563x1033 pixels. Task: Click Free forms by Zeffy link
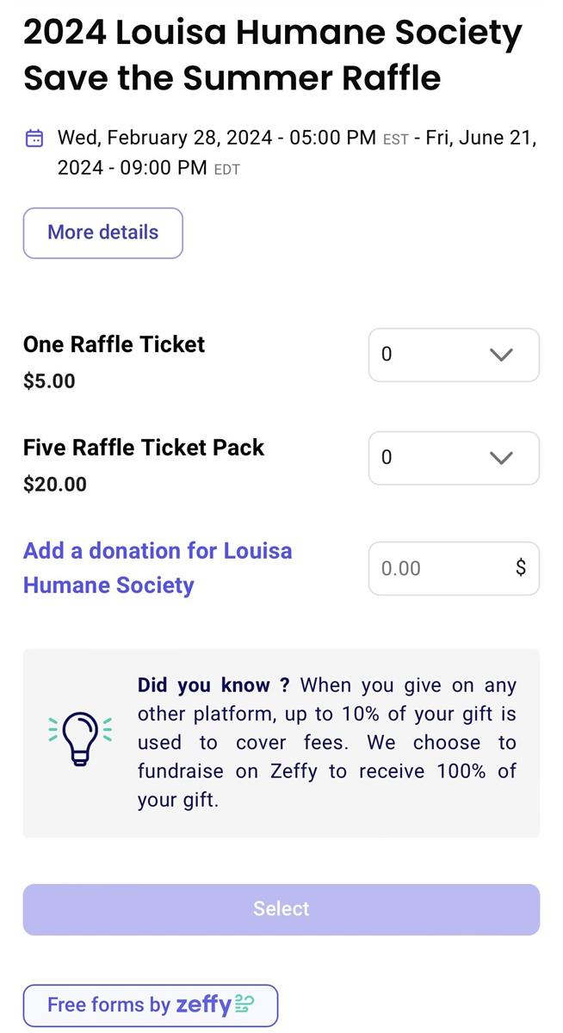[x=151, y=1005]
